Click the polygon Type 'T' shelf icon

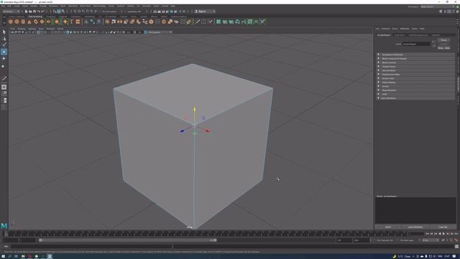[x=71, y=22]
